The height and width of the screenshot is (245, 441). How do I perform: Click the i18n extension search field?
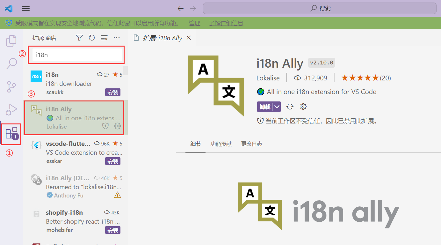tap(78, 55)
